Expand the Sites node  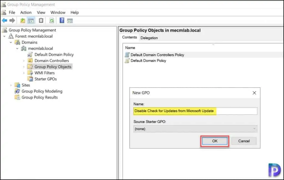[11, 85]
